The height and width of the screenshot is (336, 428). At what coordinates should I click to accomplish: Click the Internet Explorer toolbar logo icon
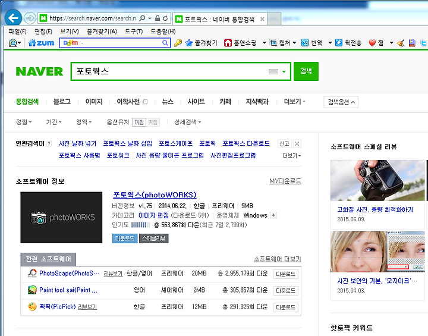tap(12, 43)
